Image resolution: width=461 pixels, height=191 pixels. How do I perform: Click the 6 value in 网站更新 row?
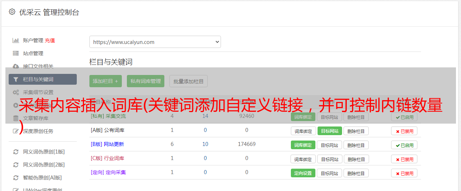point(172,144)
